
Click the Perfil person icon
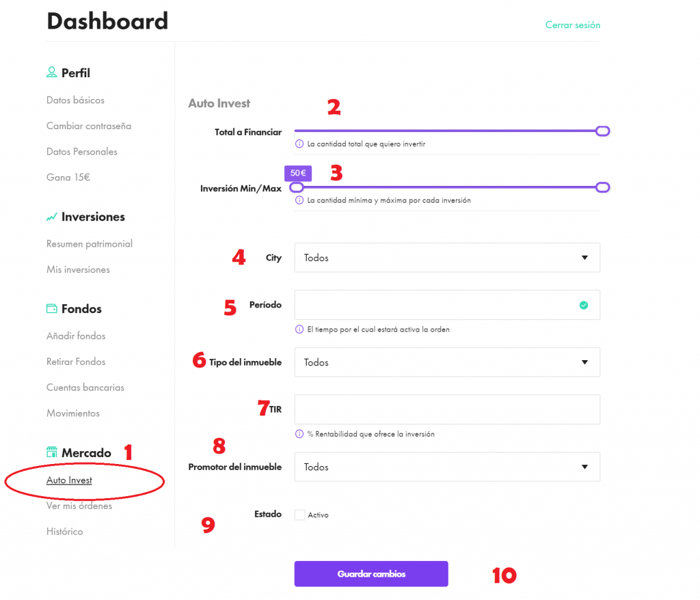click(x=52, y=72)
